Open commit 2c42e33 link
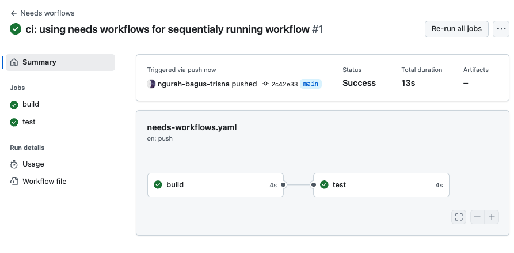This screenshot has height=253, width=514. pos(284,84)
